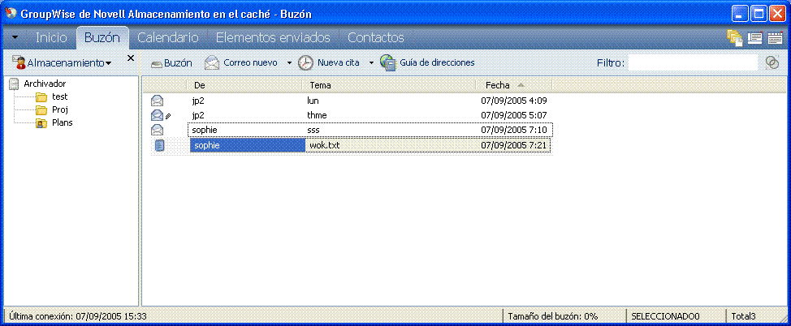Select the Proj folder

click(x=60, y=109)
